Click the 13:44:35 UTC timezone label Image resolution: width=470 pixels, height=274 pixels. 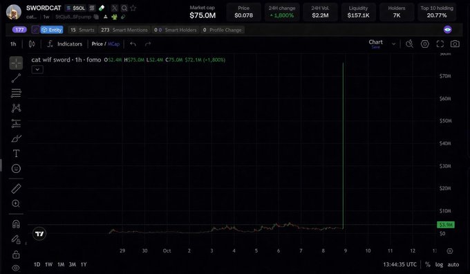click(x=400, y=264)
